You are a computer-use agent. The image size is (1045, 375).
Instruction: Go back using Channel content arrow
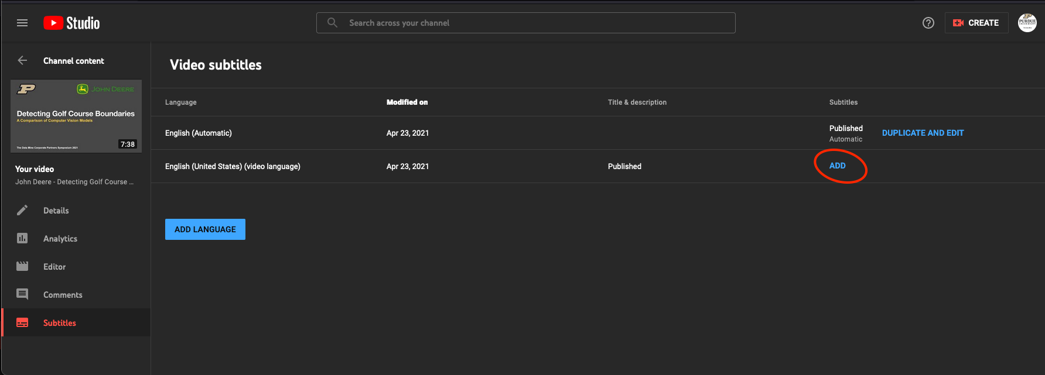coord(22,60)
